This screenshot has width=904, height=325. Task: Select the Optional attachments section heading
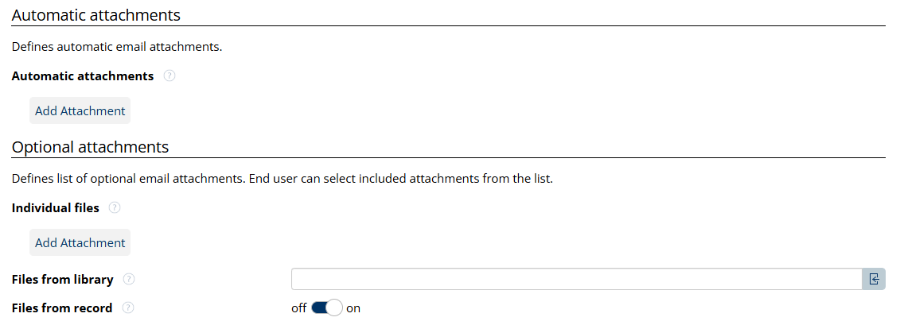click(90, 147)
